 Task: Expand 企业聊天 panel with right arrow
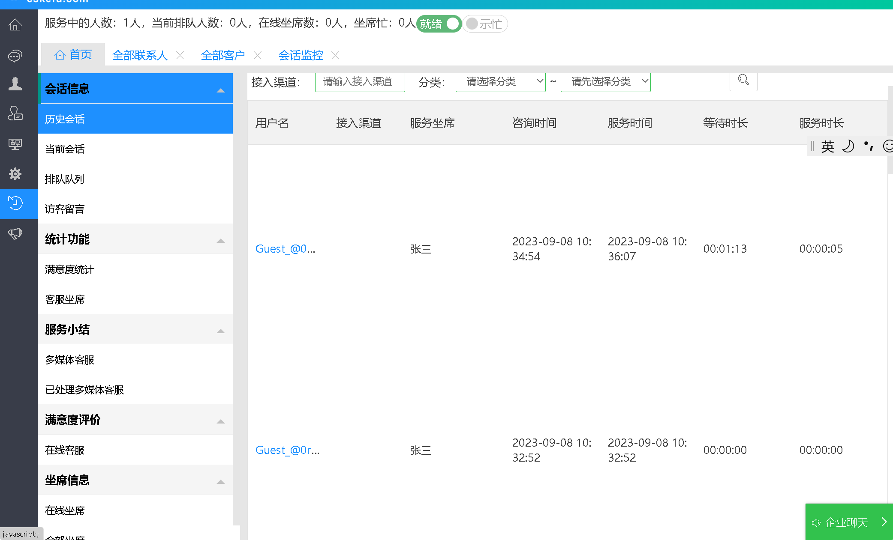click(x=884, y=522)
